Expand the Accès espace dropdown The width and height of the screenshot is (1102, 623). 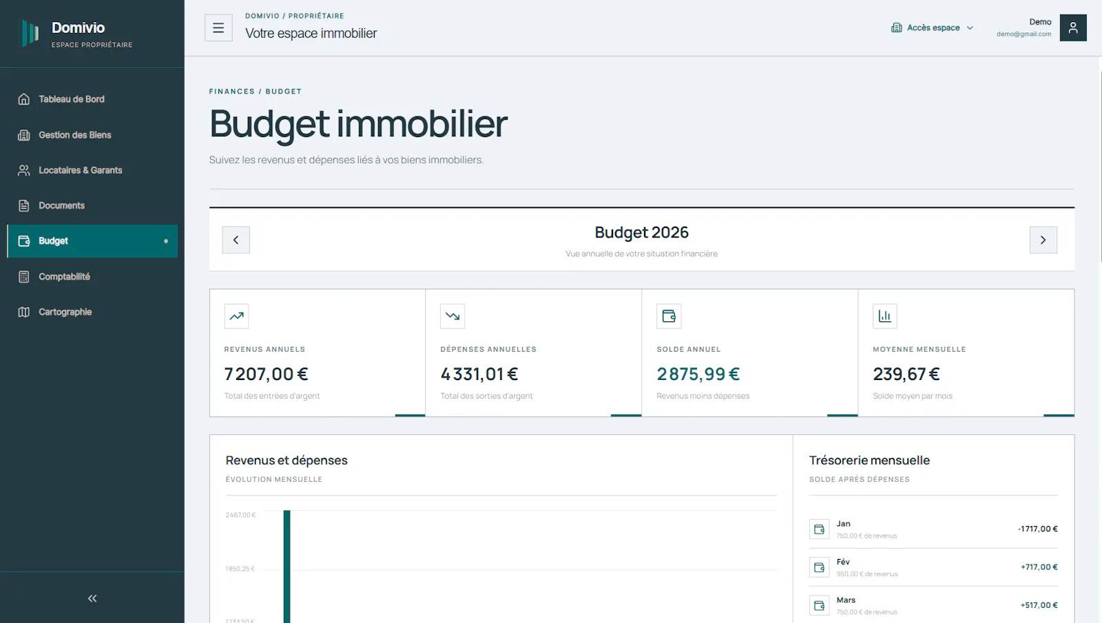tap(933, 28)
